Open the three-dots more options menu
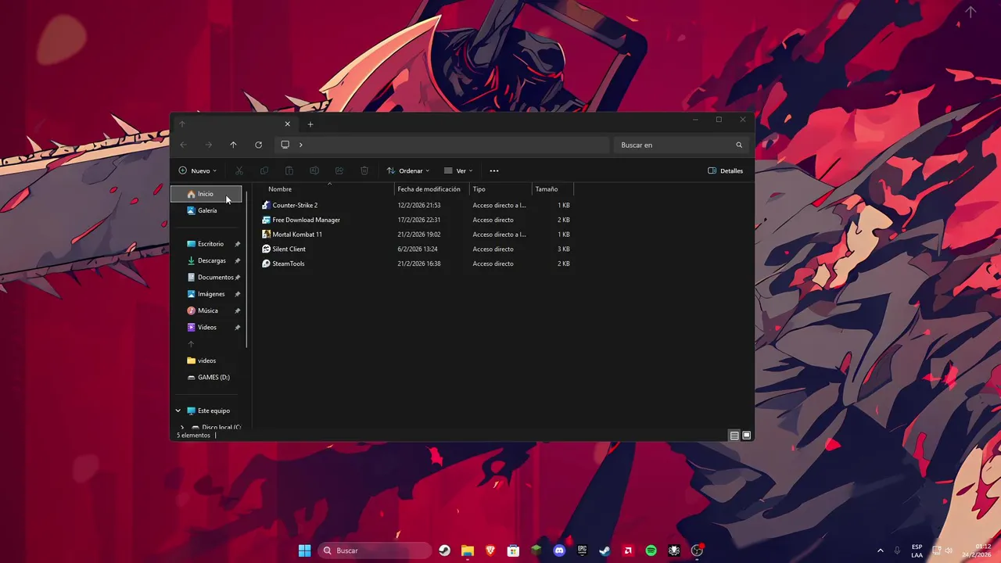This screenshot has width=1001, height=563. [494, 170]
